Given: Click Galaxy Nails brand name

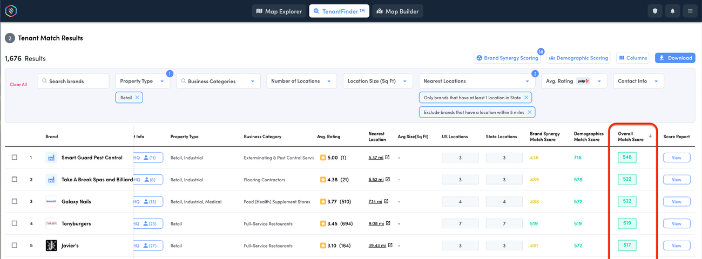Looking at the screenshot, I should [x=76, y=202].
